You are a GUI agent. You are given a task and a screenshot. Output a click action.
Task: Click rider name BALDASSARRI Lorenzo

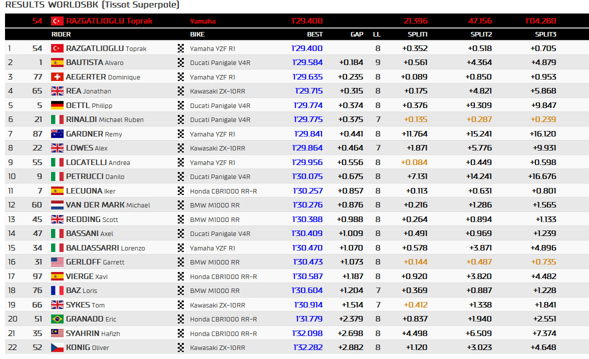pyautogui.click(x=106, y=248)
